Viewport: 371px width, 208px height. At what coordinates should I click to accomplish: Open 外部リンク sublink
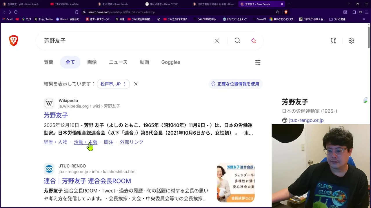pyautogui.click(x=132, y=142)
